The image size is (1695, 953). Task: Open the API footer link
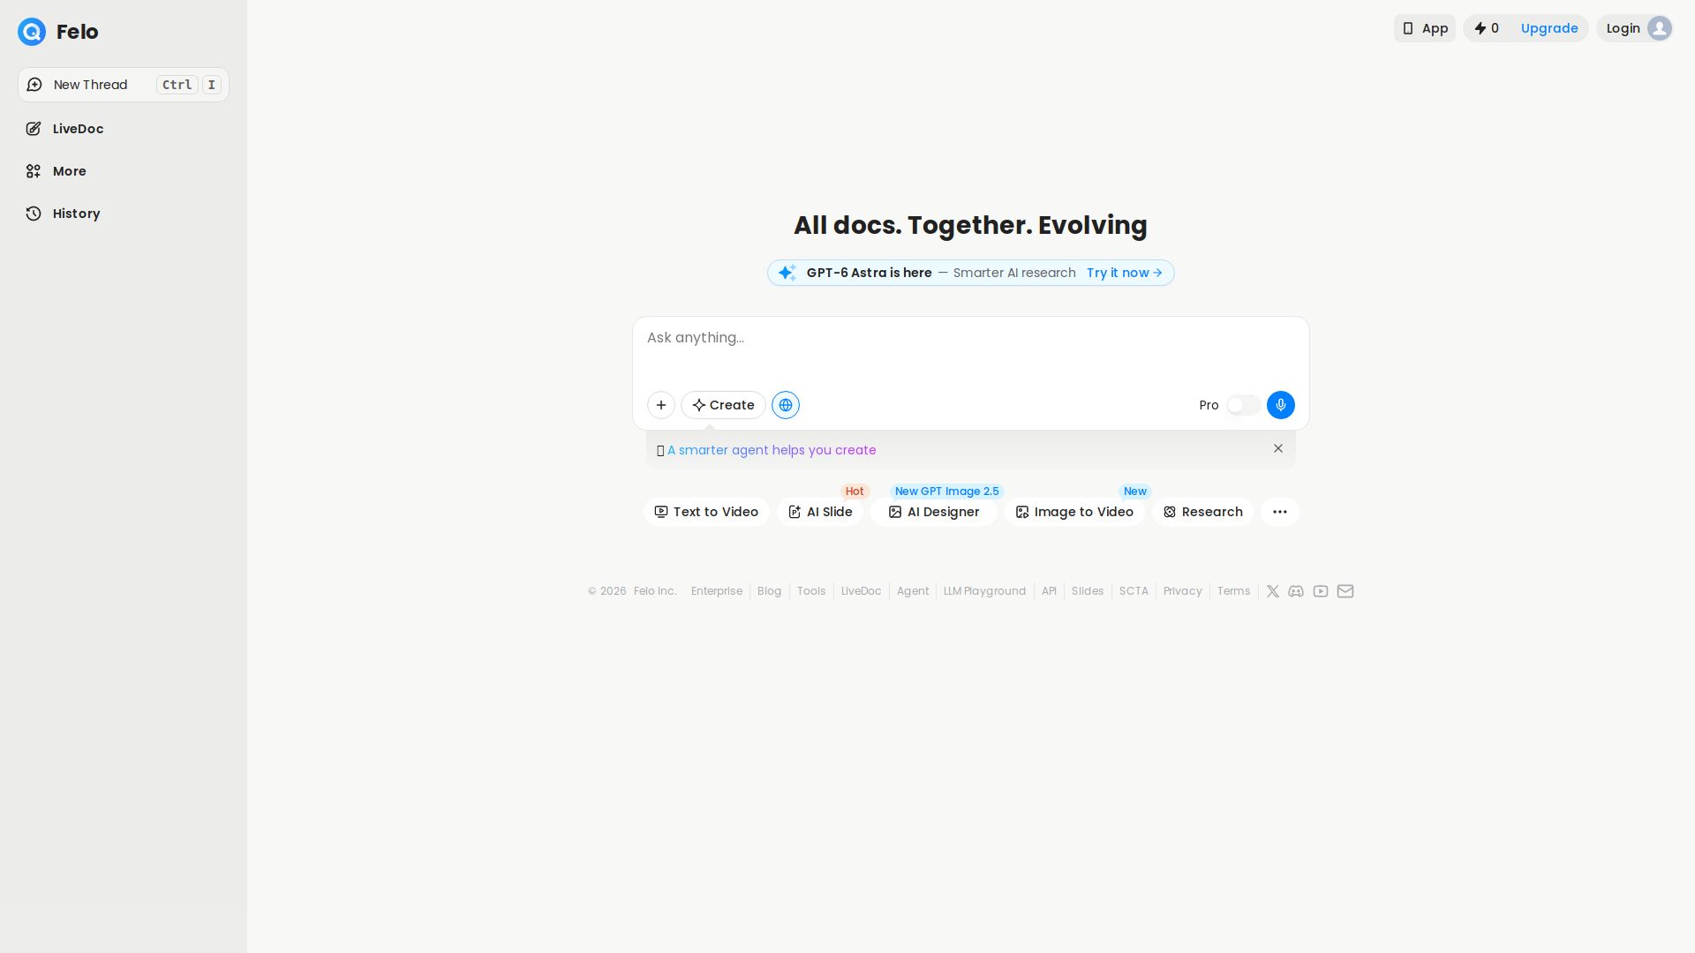1049,591
